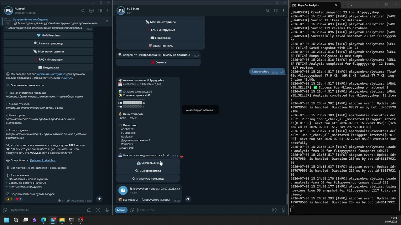The width and height of the screenshot is (401, 225).
Task: Click the terminal vertical scrollbar
Action: pyautogui.click(x=399, y=191)
